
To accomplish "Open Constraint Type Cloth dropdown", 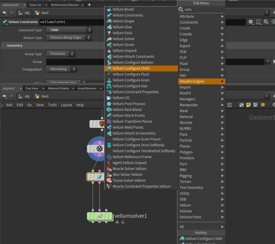I will [69, 30].
